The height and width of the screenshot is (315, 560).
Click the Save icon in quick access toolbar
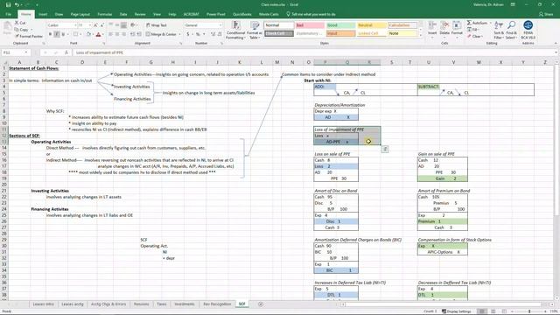coord(8,4)
